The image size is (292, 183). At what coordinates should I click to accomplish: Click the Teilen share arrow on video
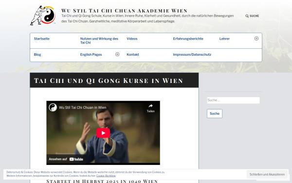tap(150, 106)
